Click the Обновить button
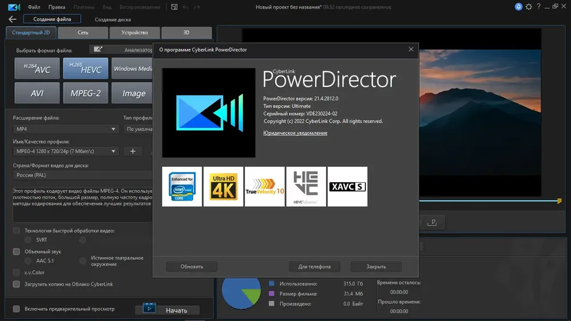Viewport: 571px width, 321px height. [x=192, y=267]
